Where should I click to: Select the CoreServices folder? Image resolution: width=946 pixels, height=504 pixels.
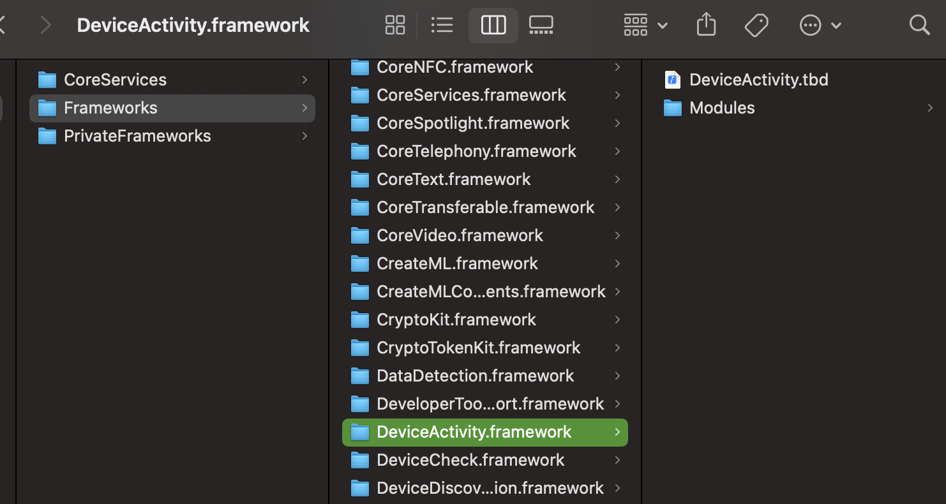point(172,80)
